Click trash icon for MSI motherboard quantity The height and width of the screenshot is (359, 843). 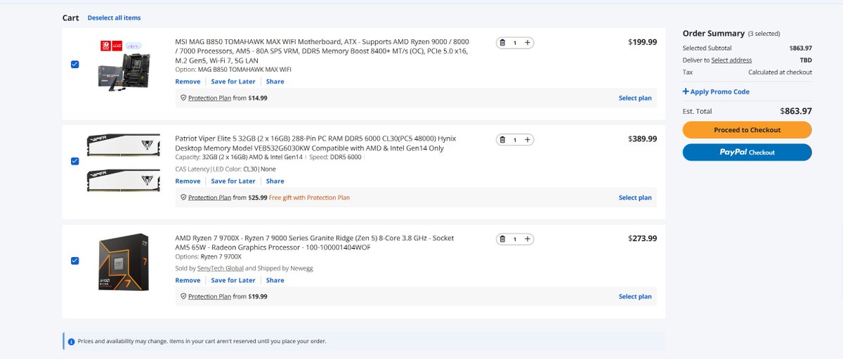(x=502, y=43)
